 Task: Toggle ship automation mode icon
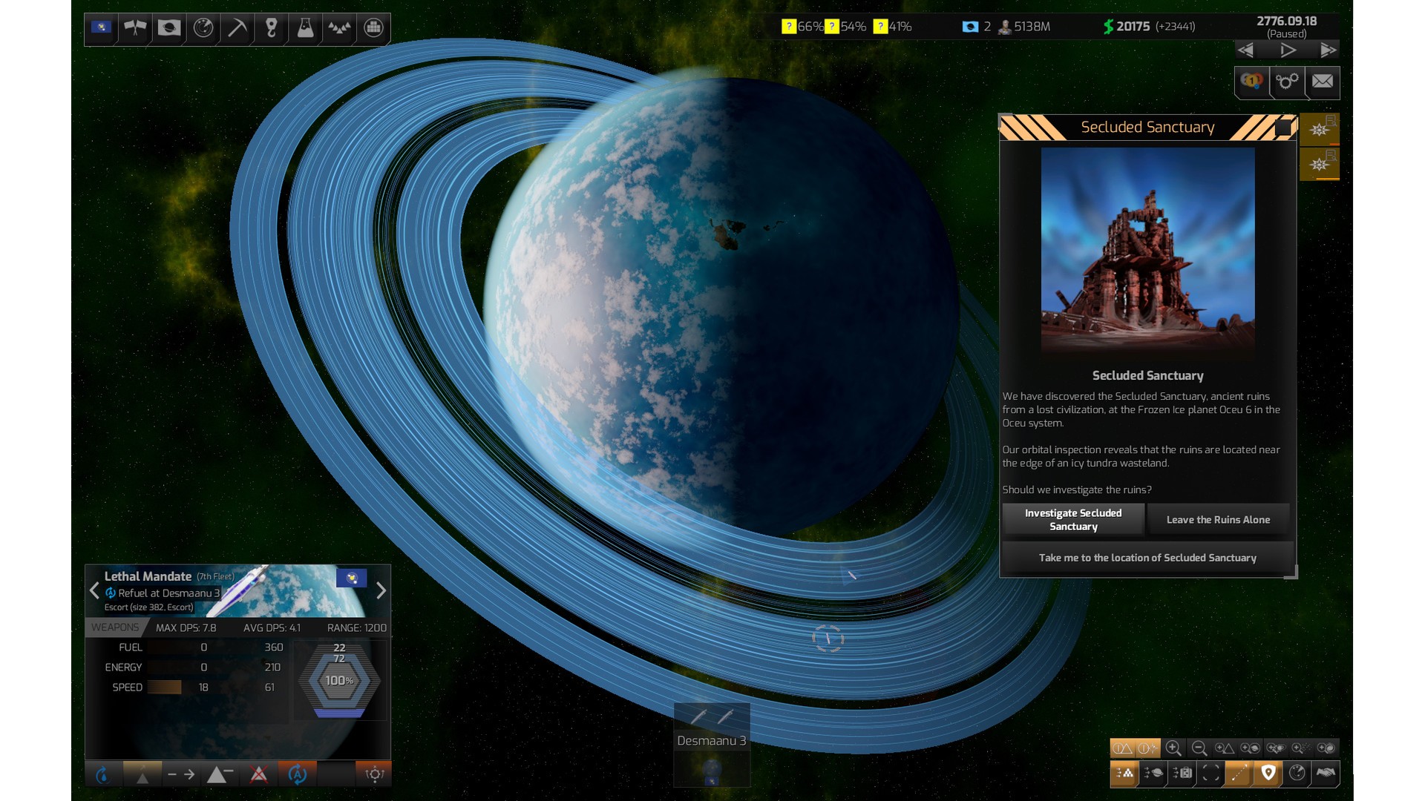click(298, 775)
